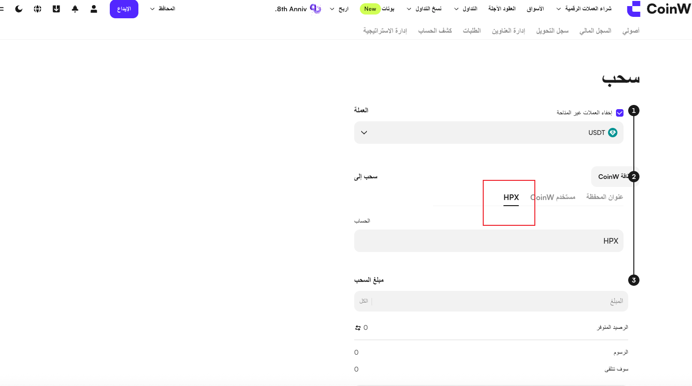
Task: Expand the التداول menu
Action: coord(465,9)
